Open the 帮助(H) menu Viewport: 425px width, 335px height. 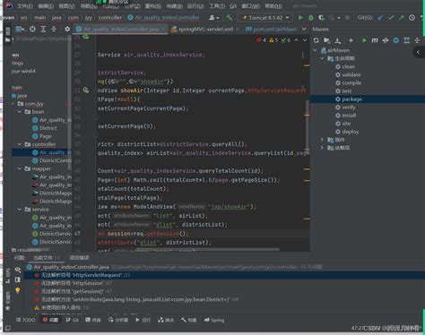click(273, 6)
